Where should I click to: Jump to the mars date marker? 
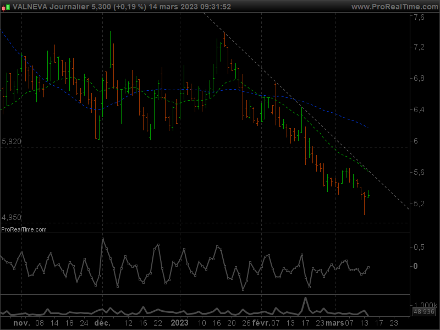335,324
